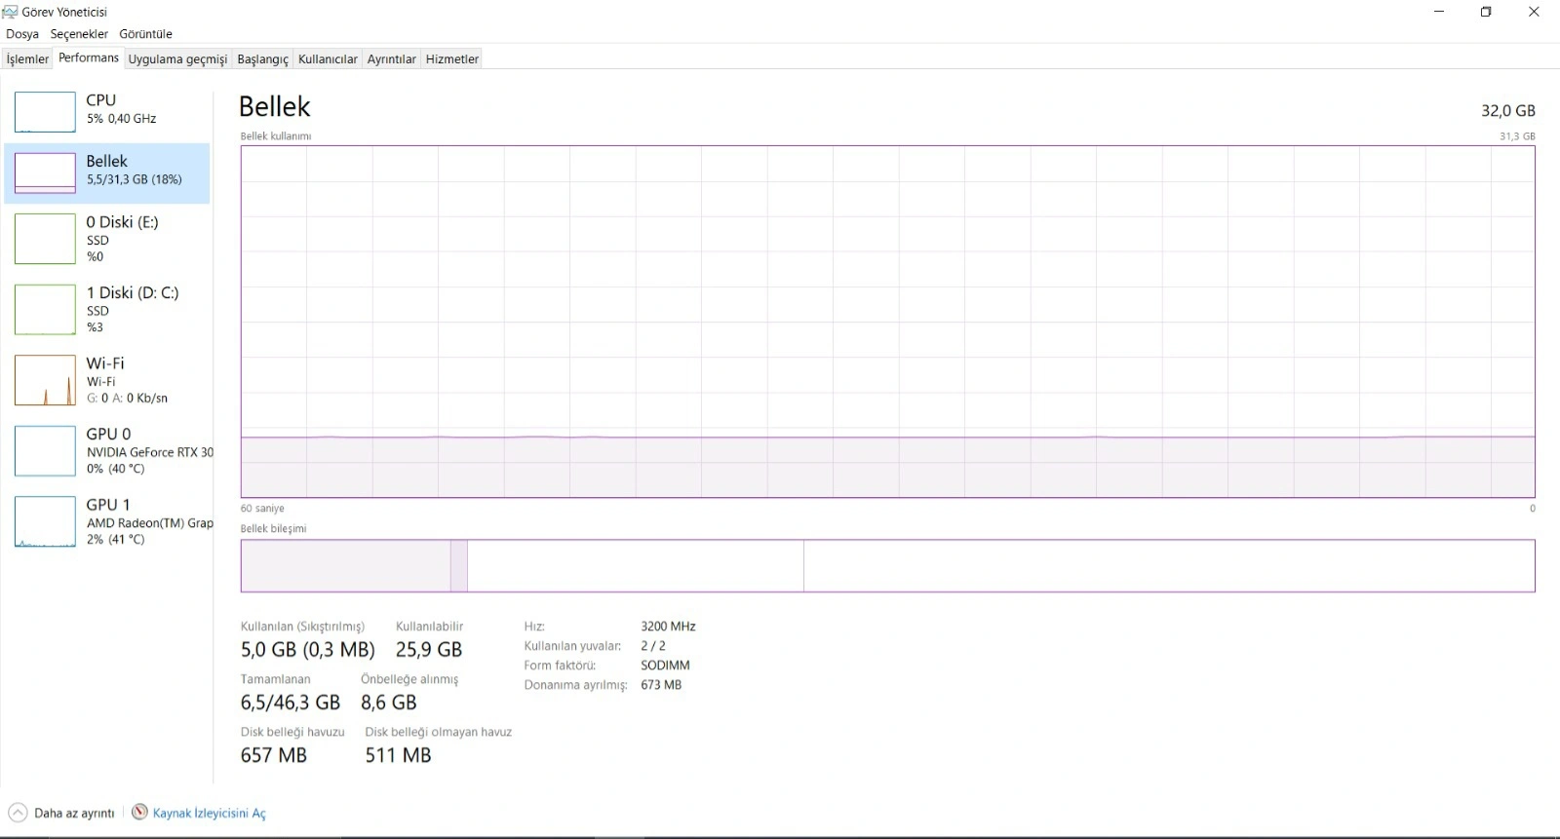Minimize the Görev Yöneticisi window

point(1440,12)
